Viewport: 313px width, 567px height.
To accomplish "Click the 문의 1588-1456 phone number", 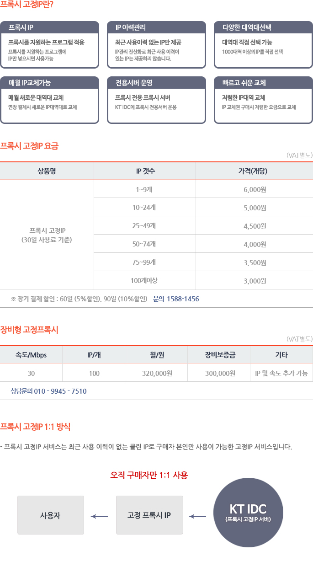I will pos(176,299).
